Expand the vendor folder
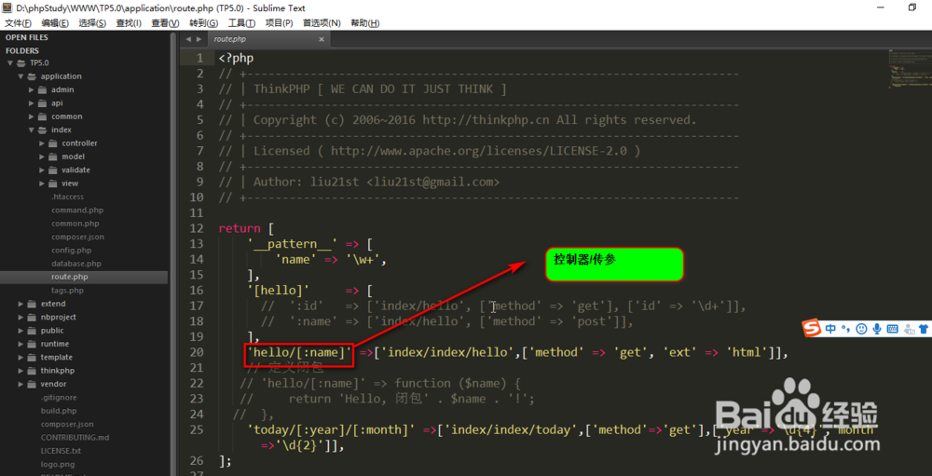The width and height of the screenshot is (932, 476). (x=21, y=384)
